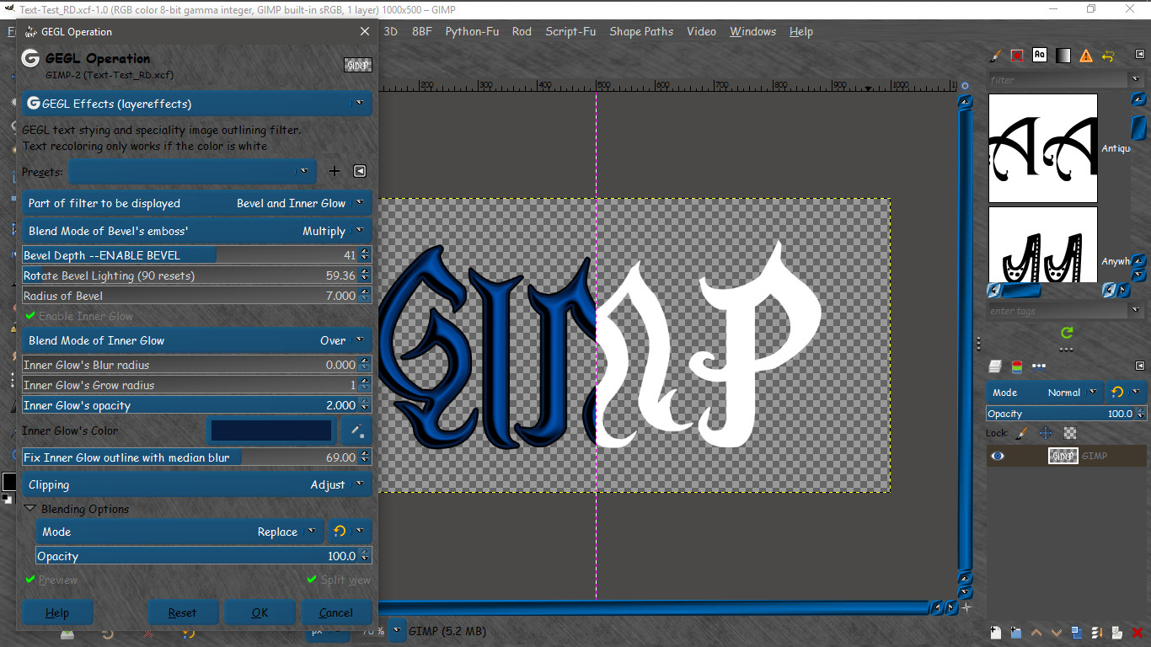Hide the GIMP layer with the eye icon
This screenshot has width=1151, height=647.
pos(998,456)
